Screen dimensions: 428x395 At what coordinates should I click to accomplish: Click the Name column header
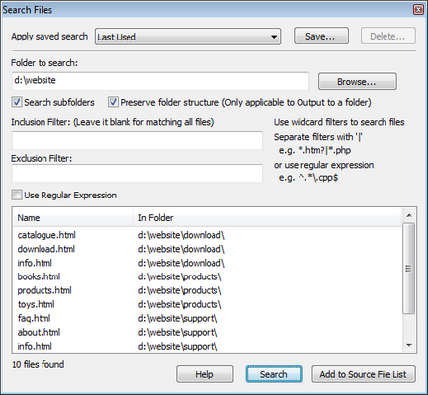coord(73,218)
